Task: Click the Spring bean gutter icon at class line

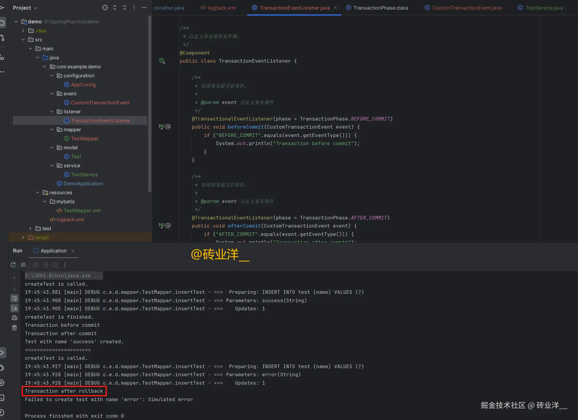Action: (162, 61)
